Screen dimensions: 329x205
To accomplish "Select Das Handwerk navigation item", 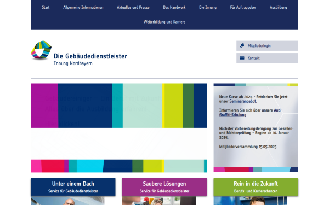I will pyautogui.click(x=174, y=7).
